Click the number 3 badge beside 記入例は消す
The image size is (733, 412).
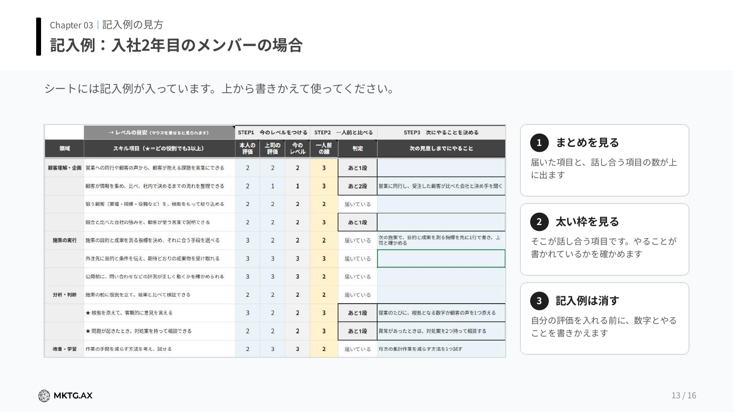tap(539, 301)
